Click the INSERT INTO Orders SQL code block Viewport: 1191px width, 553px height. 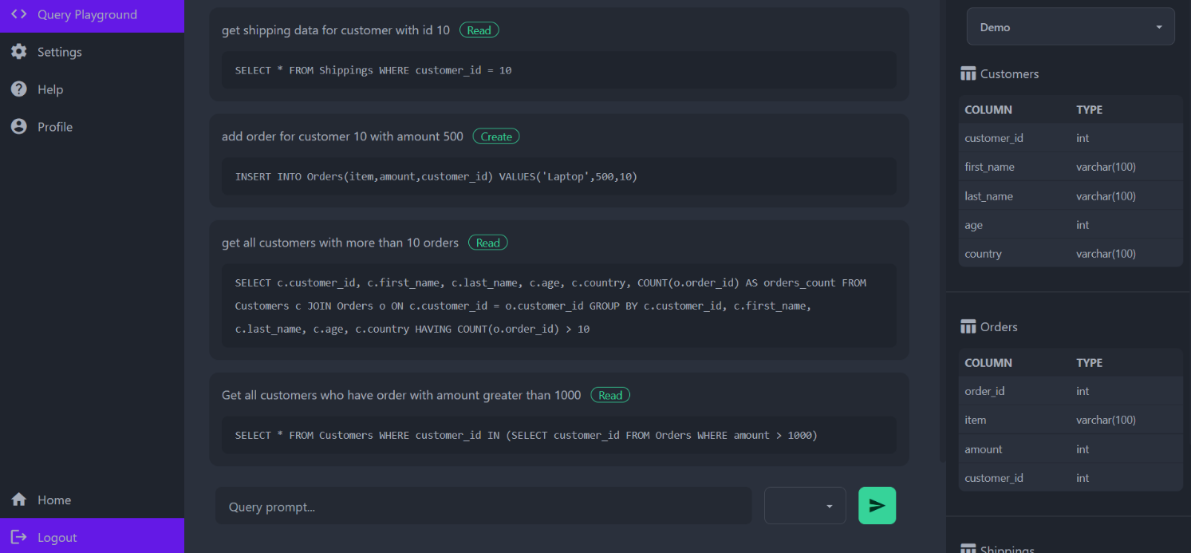coord(558,176)
